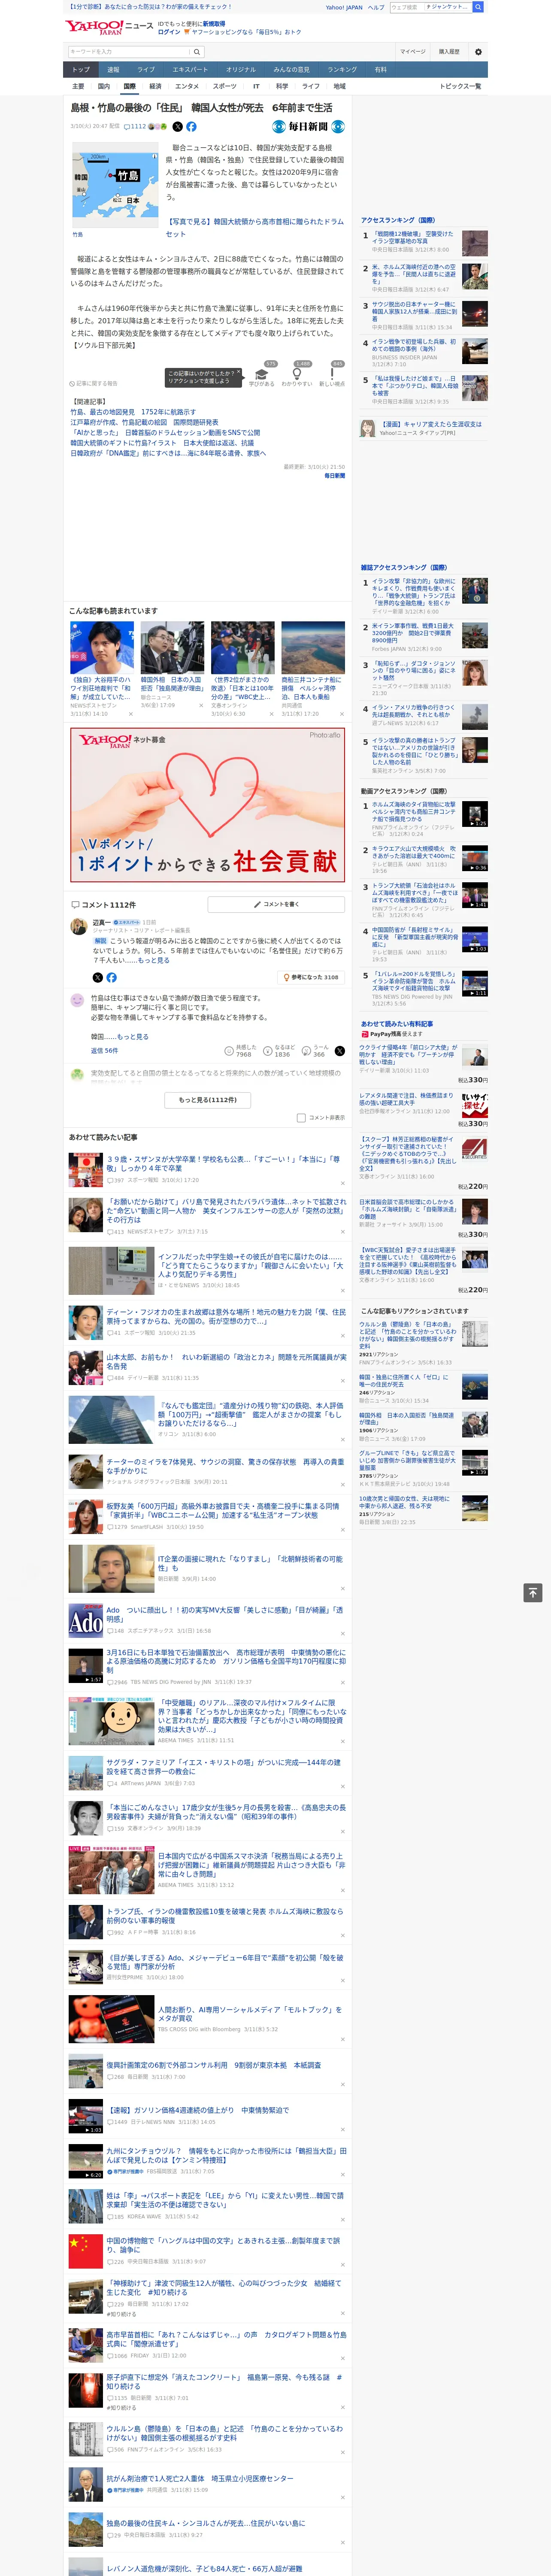The width and height of the screenshot is (551, 2576).
Task: Click the 竹島 map thumbnail
Action: coord(114,184)
